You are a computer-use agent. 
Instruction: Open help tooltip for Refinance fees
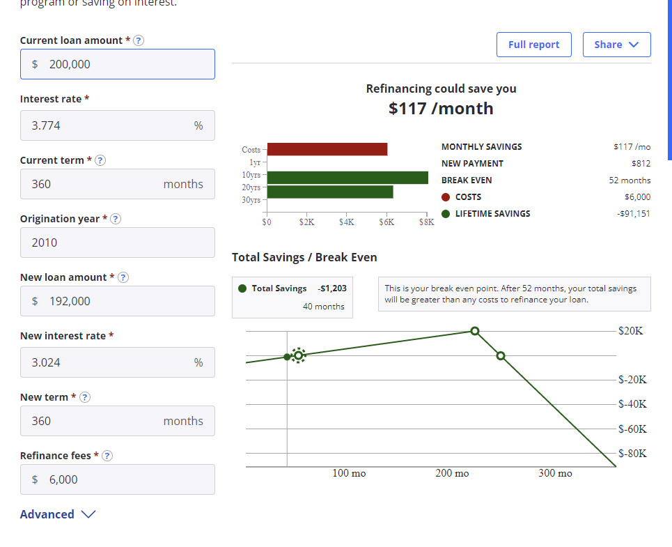(x=107, y=456)
